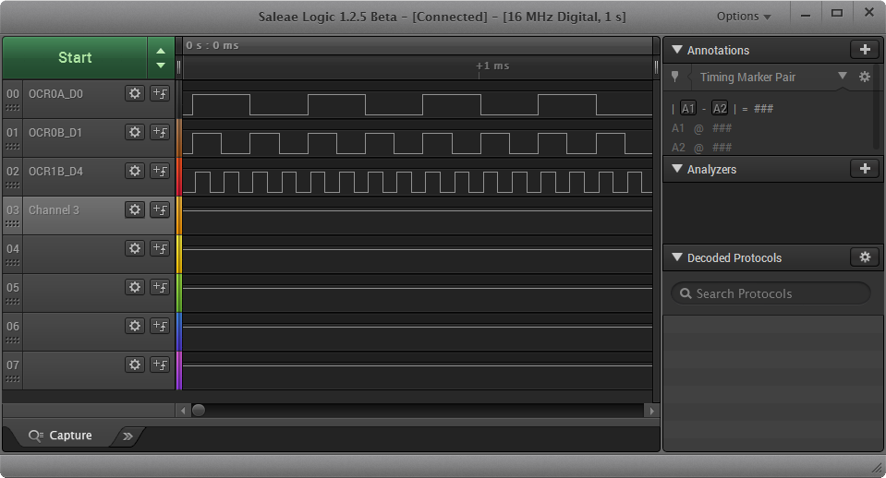
Task: Open settings gear for channel OCR0A_D0
Action: pos(135,93)
